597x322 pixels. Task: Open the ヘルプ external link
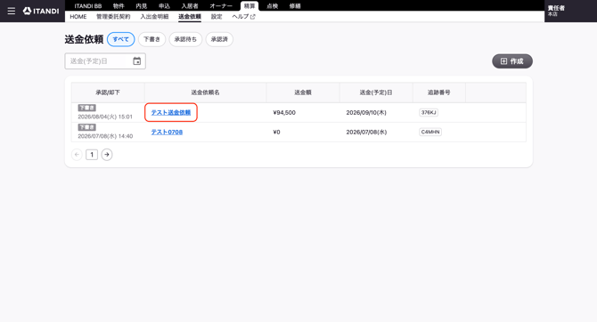point(243,17)
